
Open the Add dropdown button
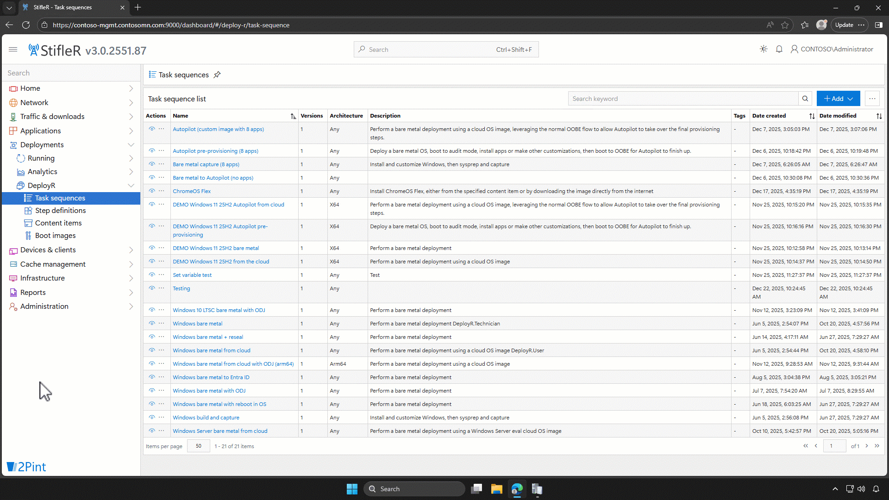(838, 99)
